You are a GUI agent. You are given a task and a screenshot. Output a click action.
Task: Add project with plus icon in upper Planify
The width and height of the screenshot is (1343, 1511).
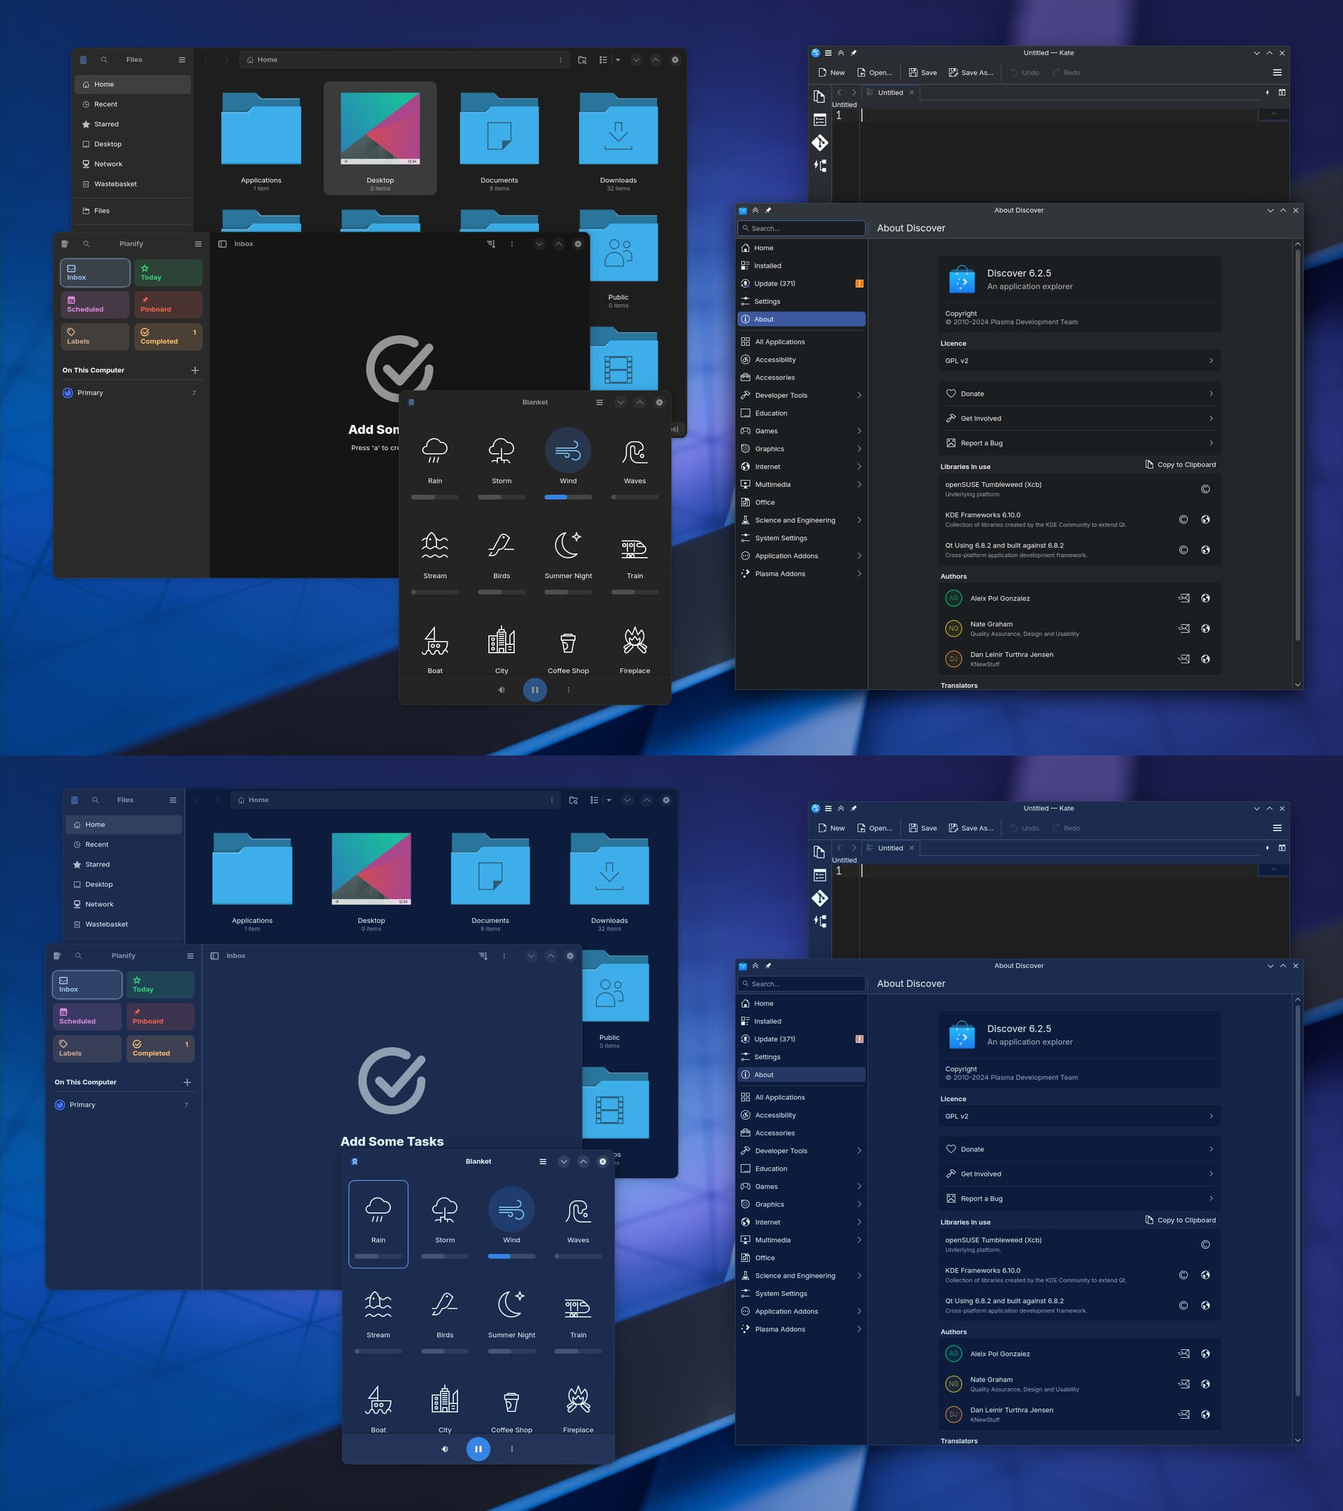(195, 370)
